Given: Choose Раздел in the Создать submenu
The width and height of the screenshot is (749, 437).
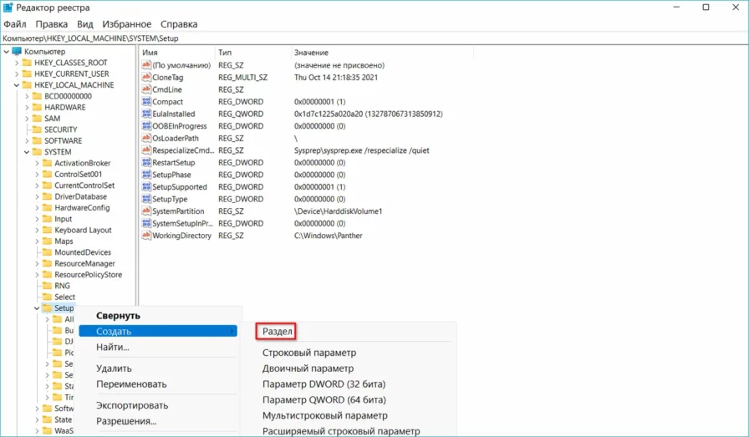Looking at the screenshot, I should [x=278, y=331].
